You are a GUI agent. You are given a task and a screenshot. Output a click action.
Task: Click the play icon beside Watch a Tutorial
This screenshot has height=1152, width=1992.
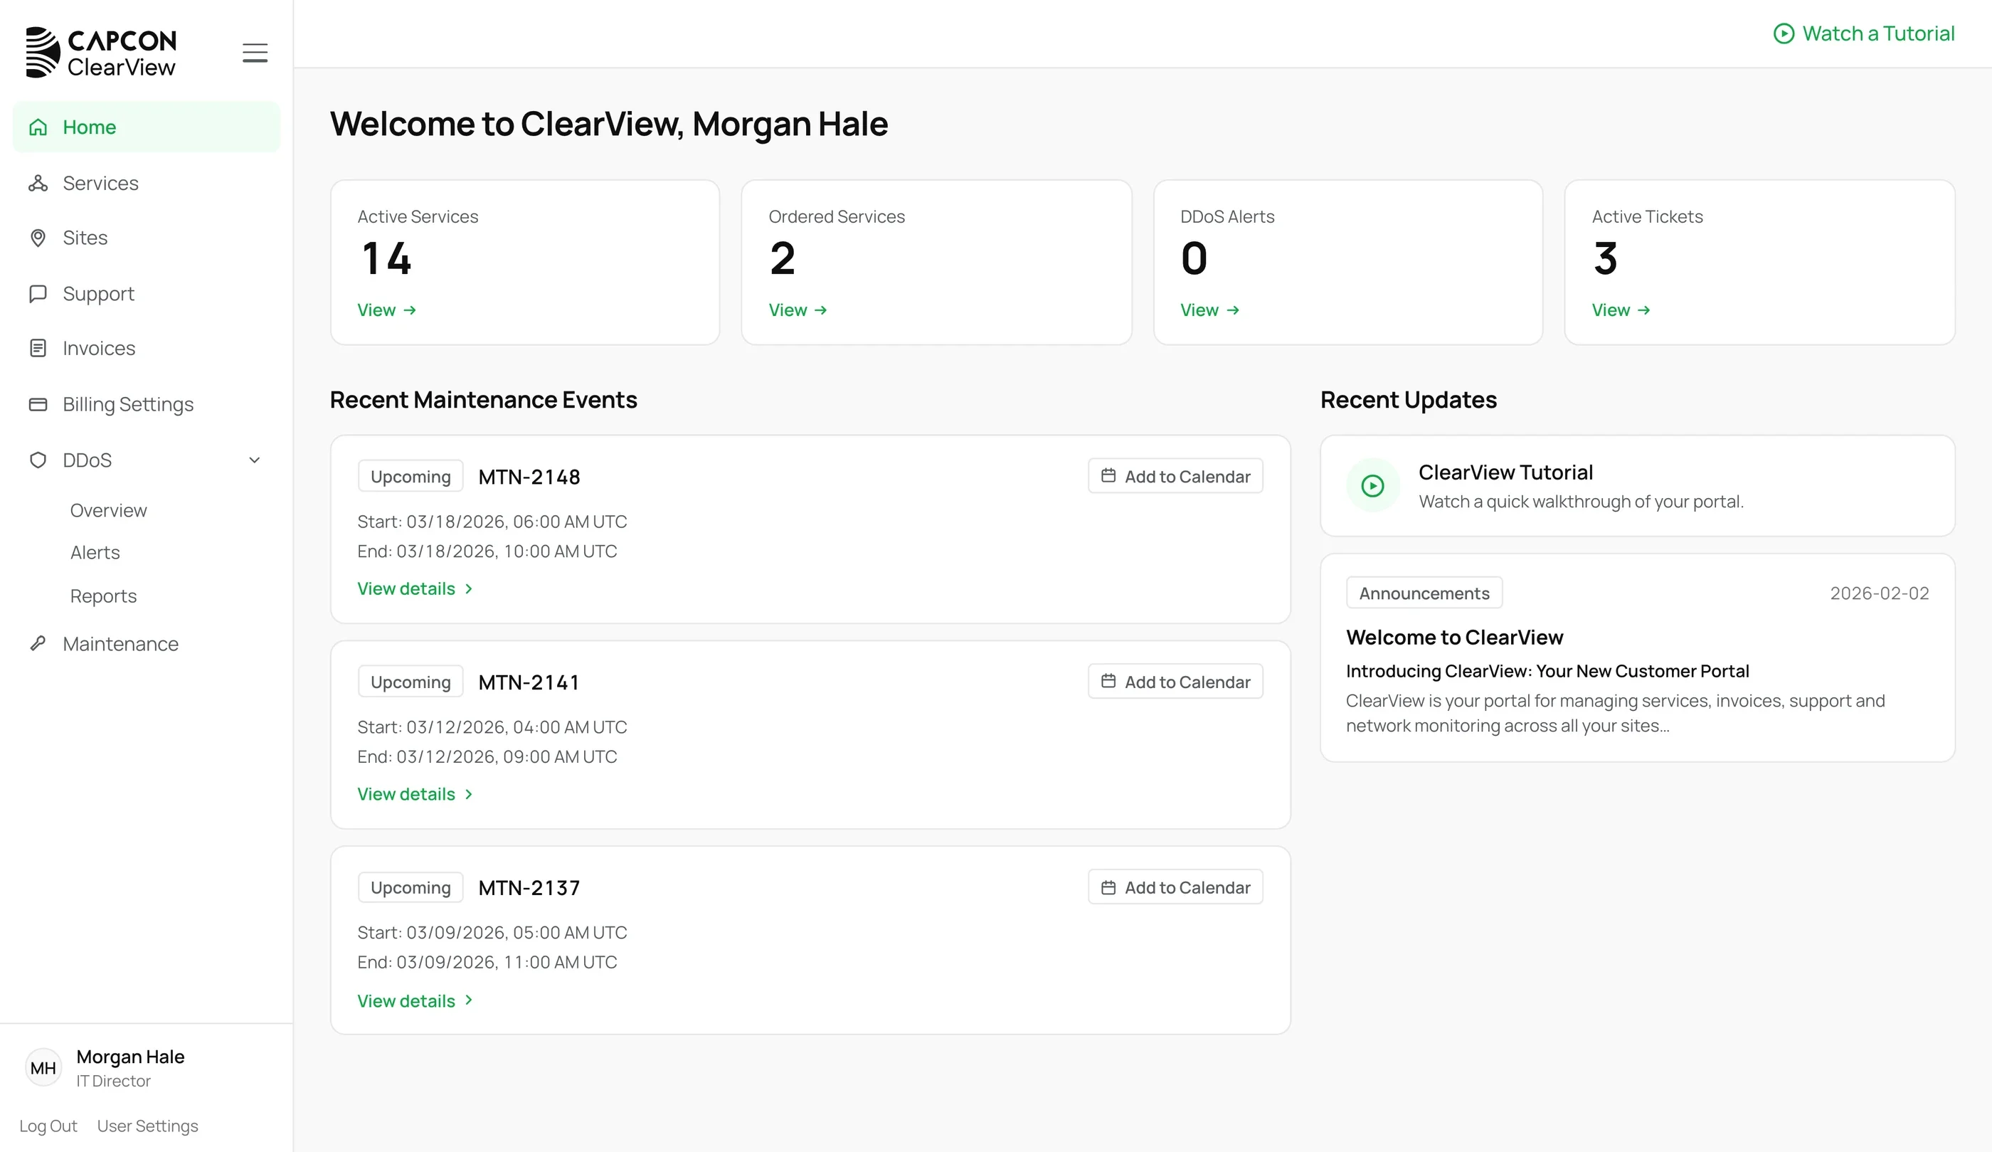[x=1784, y=34]
